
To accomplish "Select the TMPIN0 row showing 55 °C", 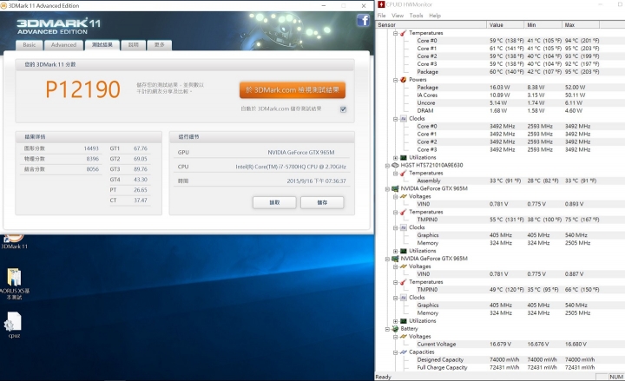I will pyautogui.click(x=508, y=220).
